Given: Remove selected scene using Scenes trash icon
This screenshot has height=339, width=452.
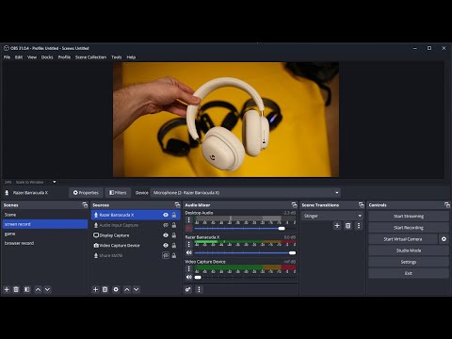Looking at the screenshot, I should tap(16, 289).
